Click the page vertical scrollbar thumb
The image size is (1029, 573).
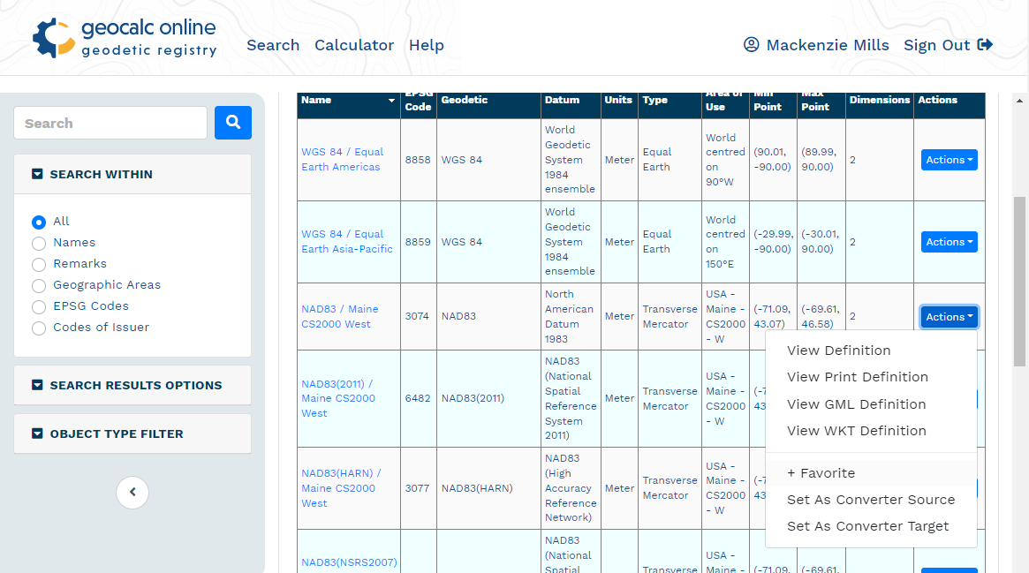tap(1019, 282)
